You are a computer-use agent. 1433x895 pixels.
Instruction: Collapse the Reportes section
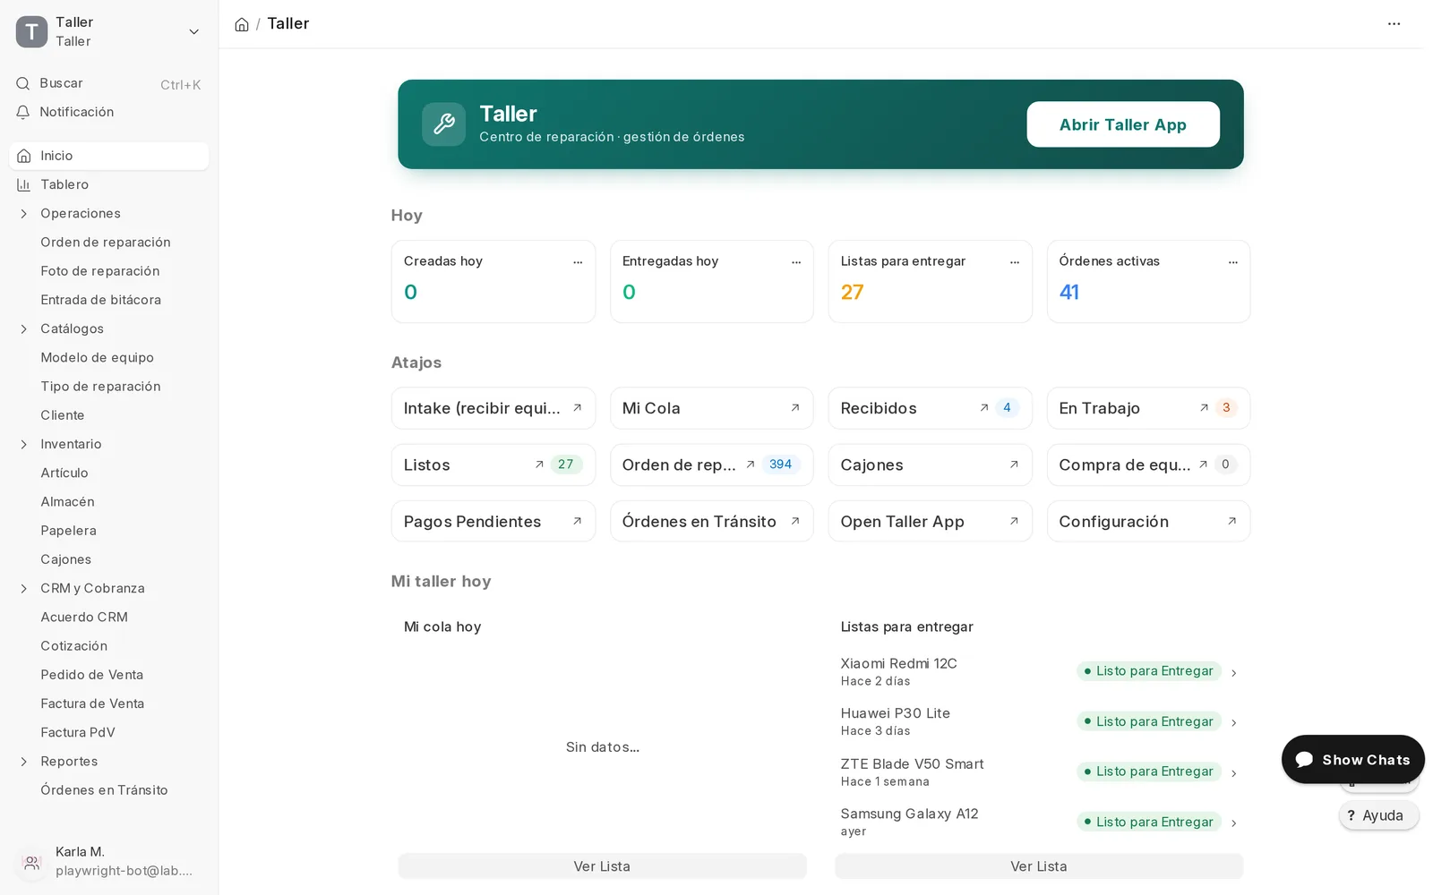point(24,762)
